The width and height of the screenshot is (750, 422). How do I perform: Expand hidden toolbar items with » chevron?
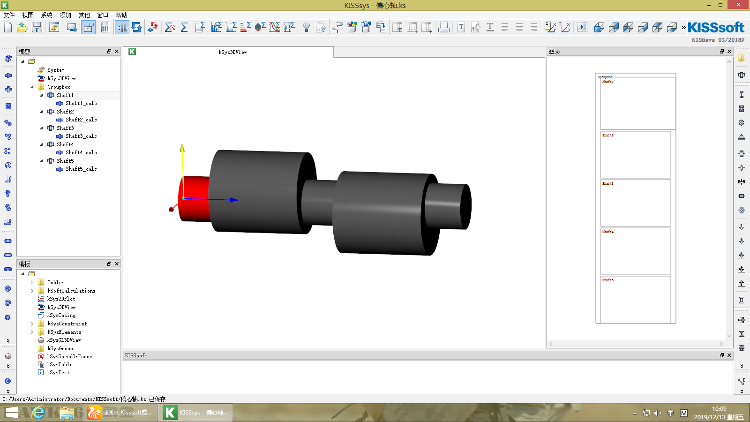coord(683,27)
